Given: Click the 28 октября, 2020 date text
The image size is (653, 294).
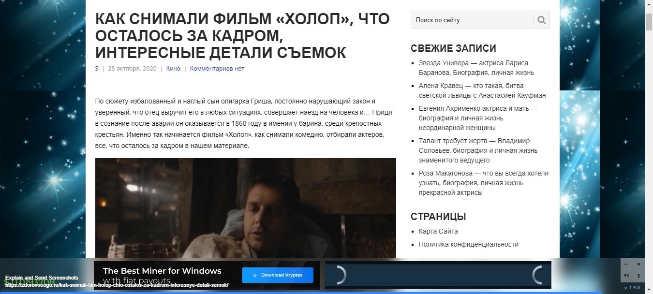Looking at the screenshot, I should [132, 69].
